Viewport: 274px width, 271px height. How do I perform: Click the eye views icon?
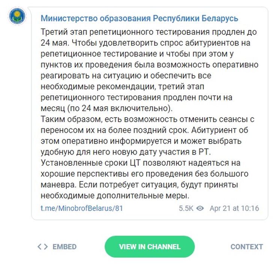(x=200, y=208)
